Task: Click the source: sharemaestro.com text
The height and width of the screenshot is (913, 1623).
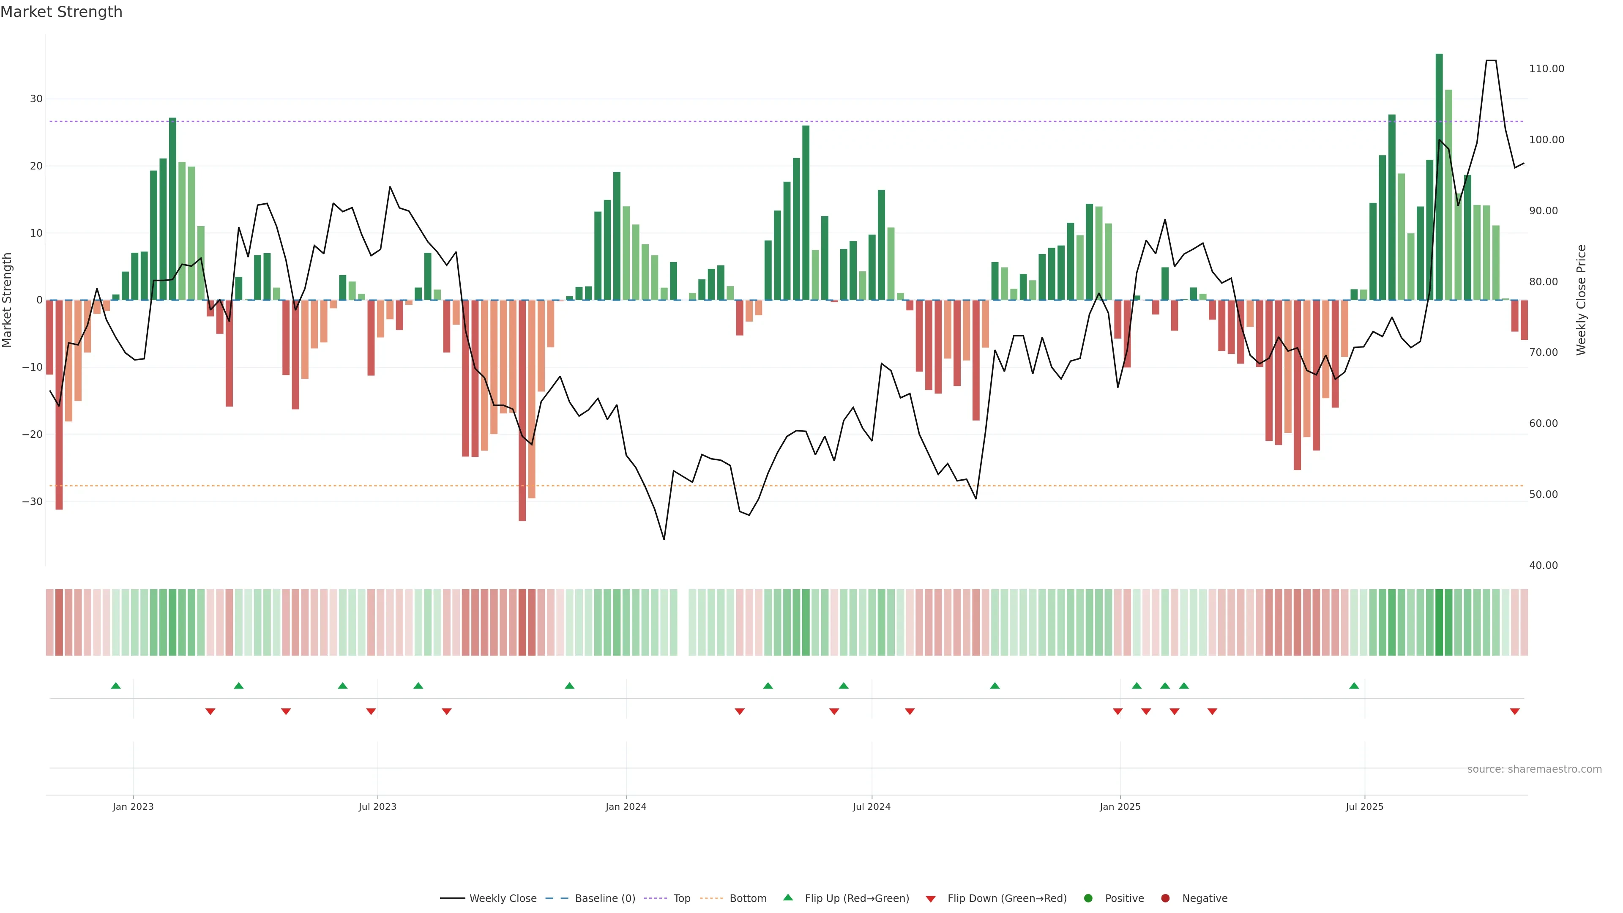Action: click(1534, 769)
